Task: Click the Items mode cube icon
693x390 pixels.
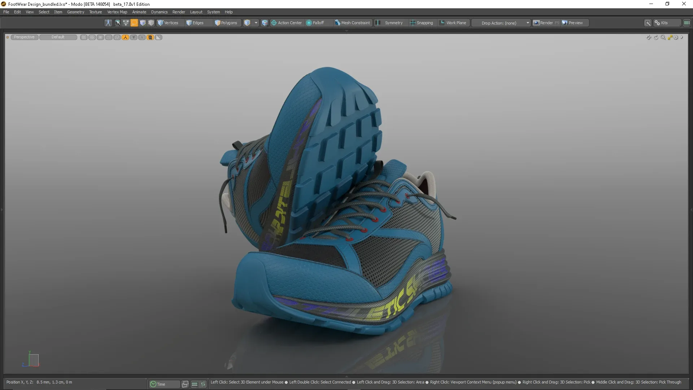Action: 247,23
